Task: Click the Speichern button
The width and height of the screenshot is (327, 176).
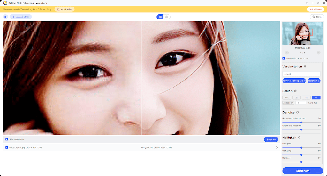Action: pyautogui.click(x=302, y=171)
